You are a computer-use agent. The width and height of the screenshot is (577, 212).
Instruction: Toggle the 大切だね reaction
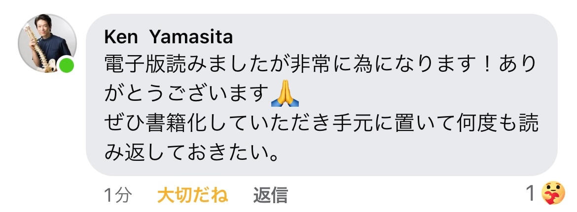point(192,195)
